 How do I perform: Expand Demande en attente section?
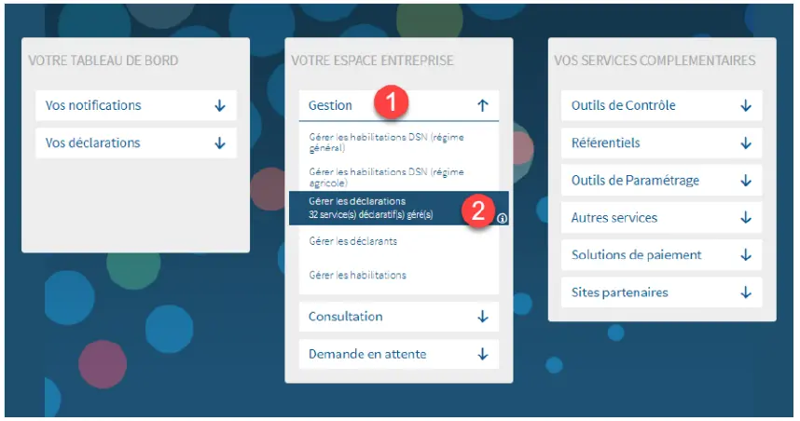coord(482,354)
